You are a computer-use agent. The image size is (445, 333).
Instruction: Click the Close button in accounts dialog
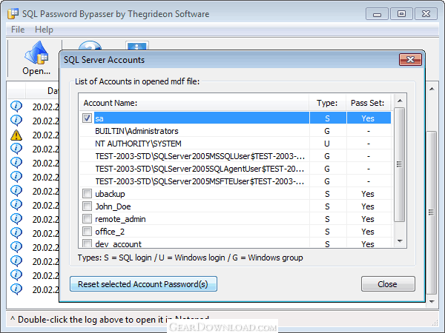388,284
